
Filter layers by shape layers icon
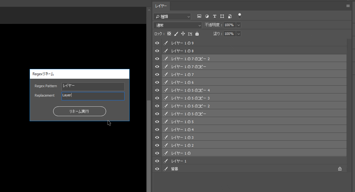coord(222,16)
